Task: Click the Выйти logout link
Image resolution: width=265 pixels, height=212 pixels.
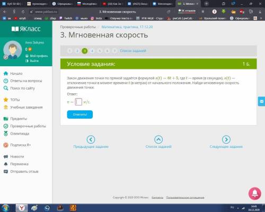Action: 32,61
